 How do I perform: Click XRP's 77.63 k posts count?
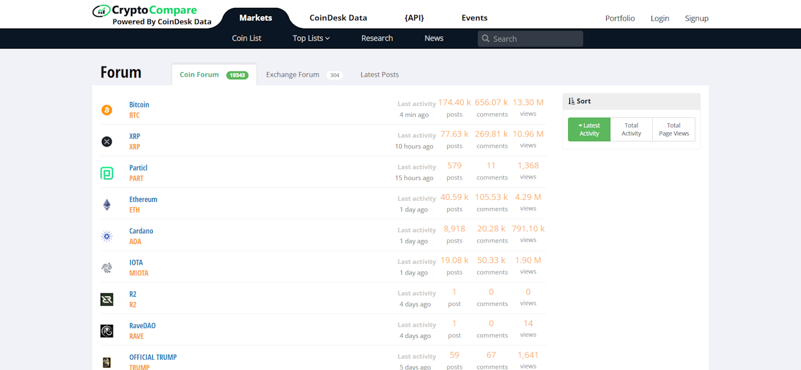point(455,134)
